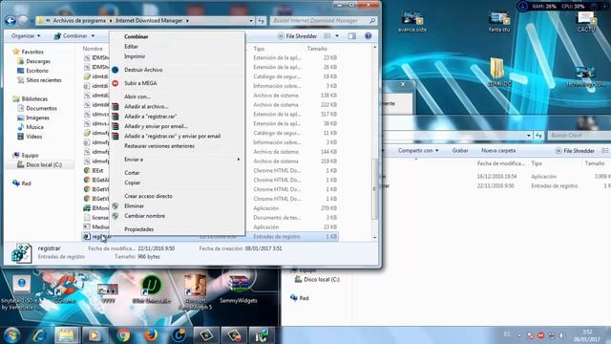
Task: Open the Compartir con dropdown in the back window
Action: (418, 151)
